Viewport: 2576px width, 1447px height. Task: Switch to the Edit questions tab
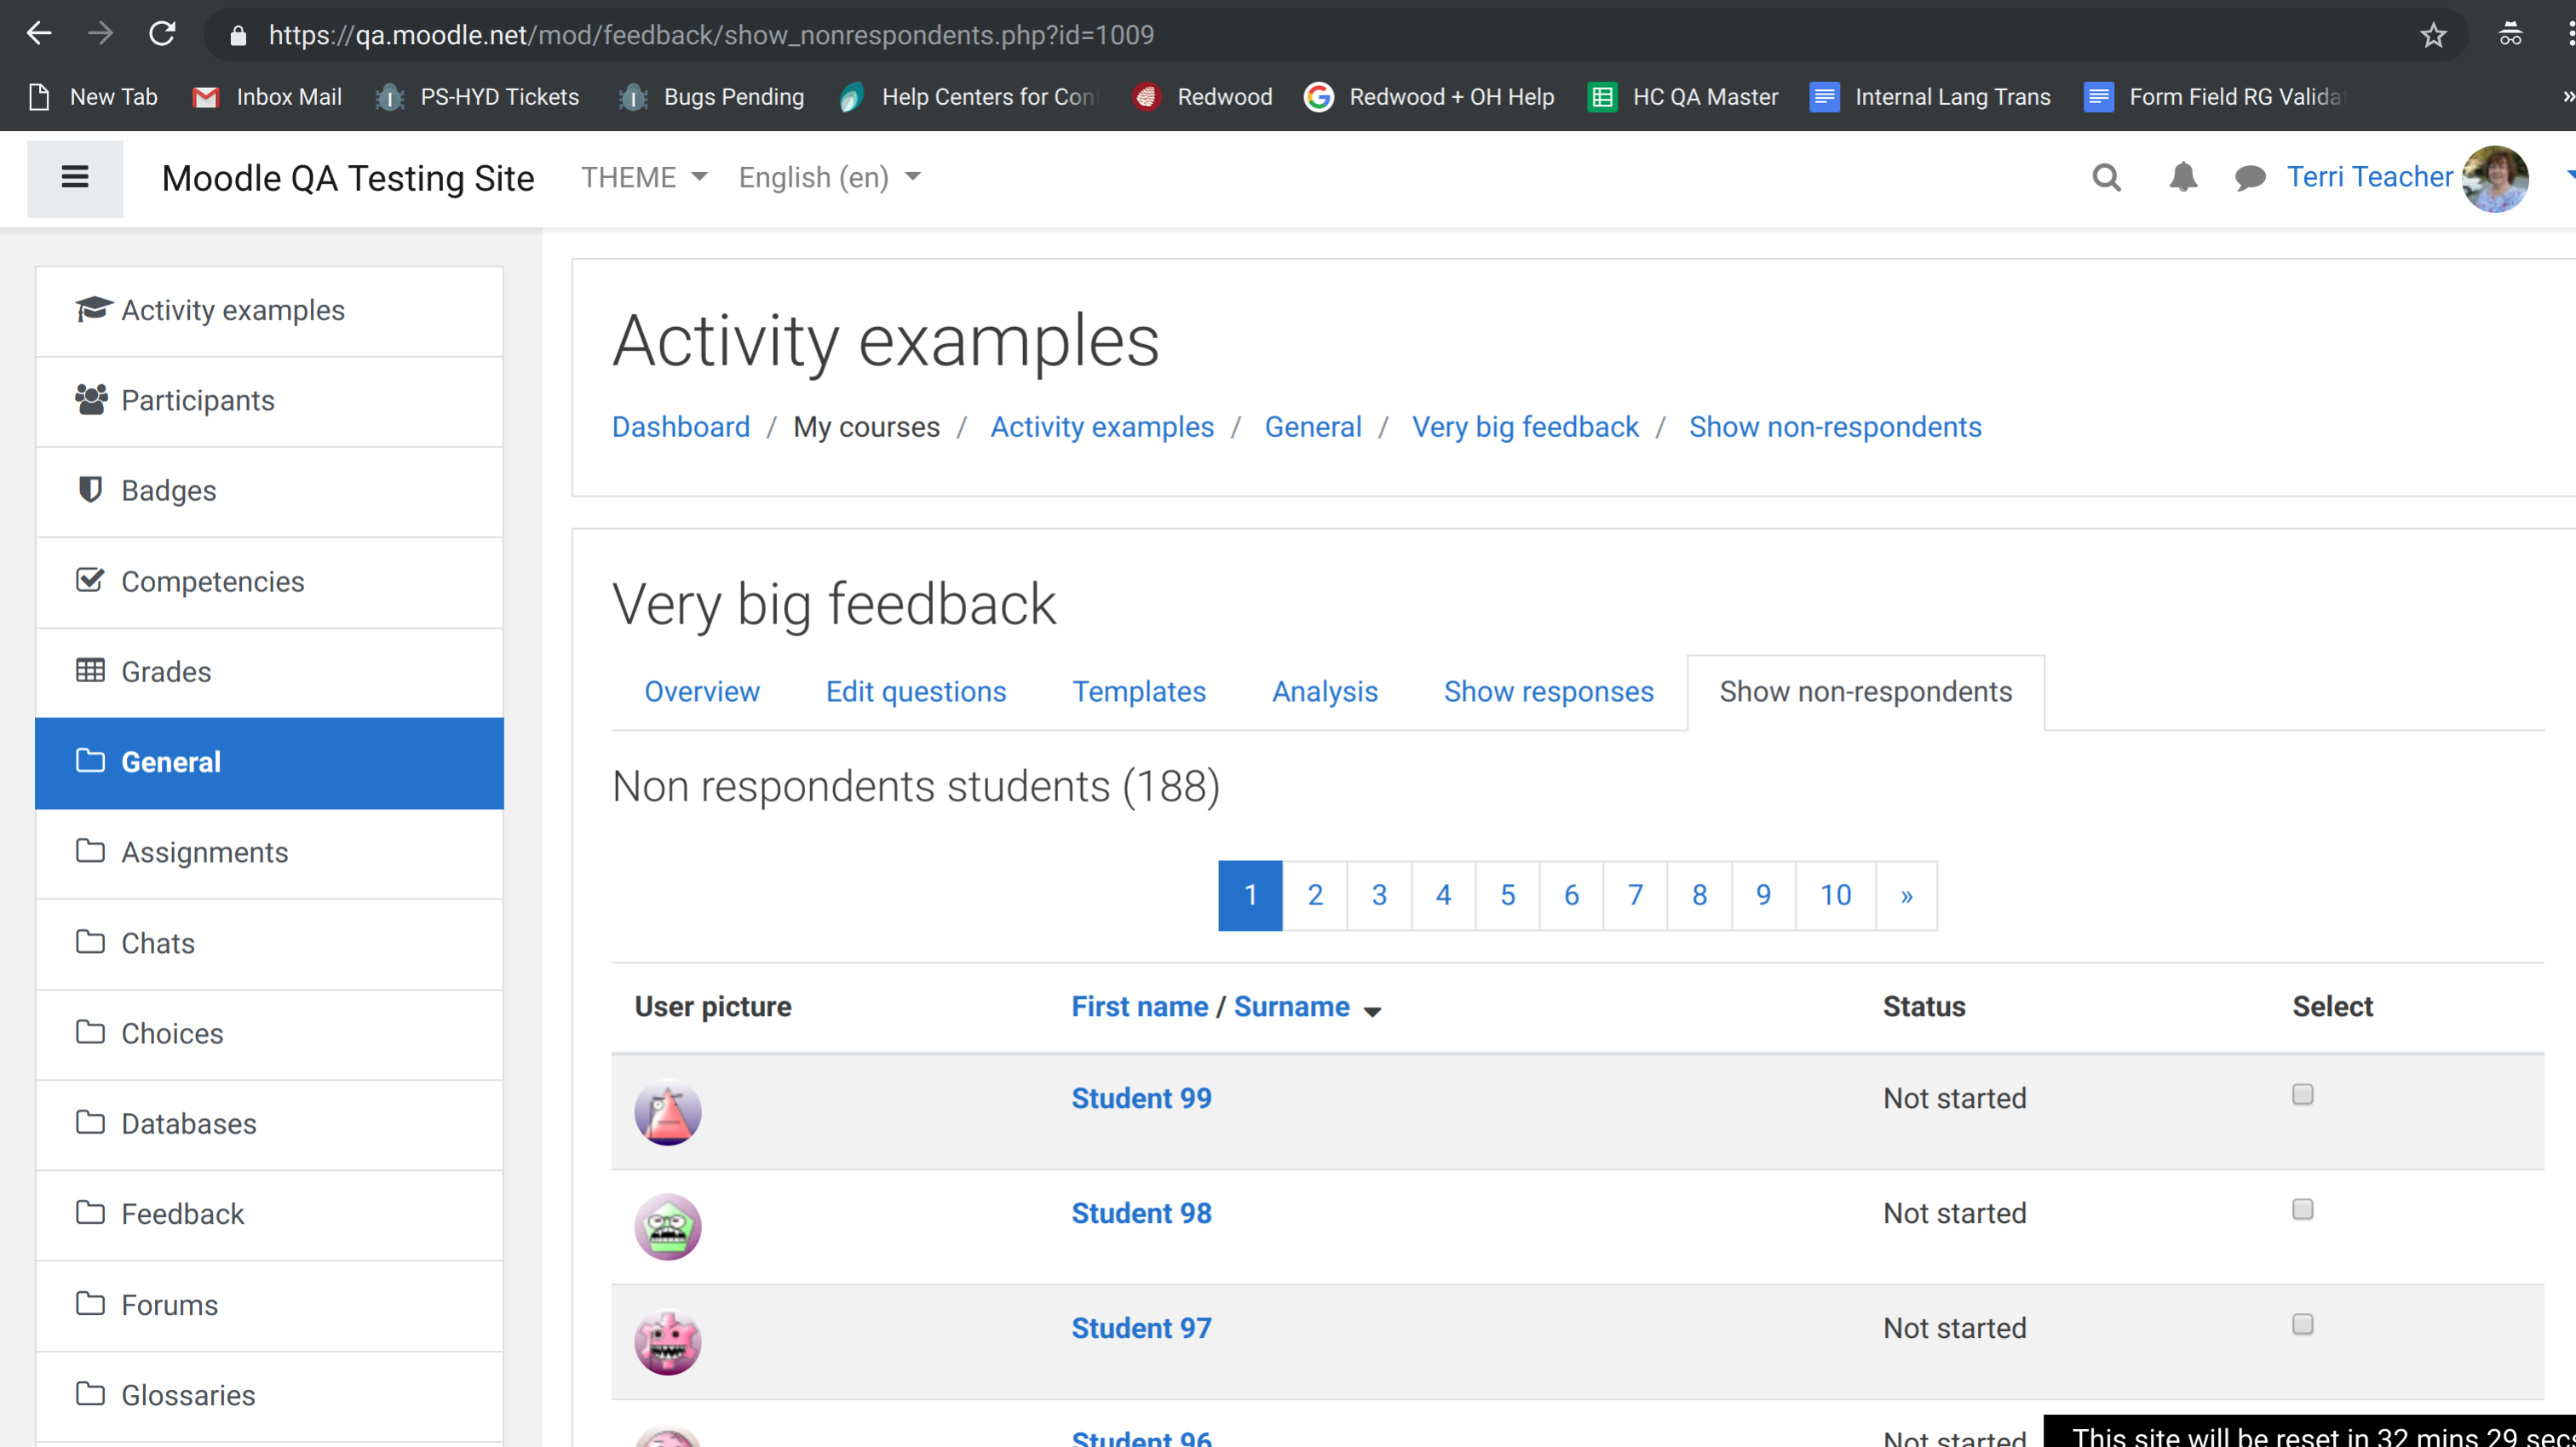click(916, 692)
